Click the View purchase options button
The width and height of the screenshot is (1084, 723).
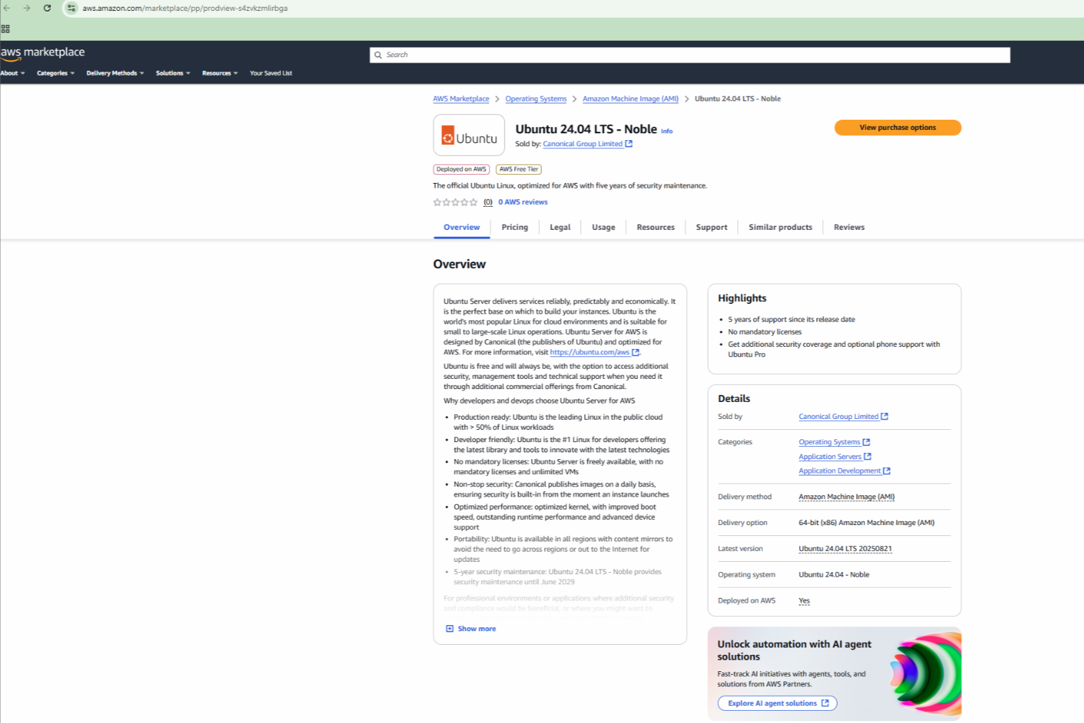897,128
